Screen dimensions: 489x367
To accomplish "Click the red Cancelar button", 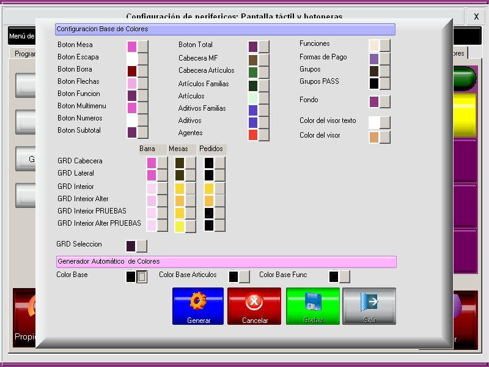I will pyautogui.click(x=254, y=306).
